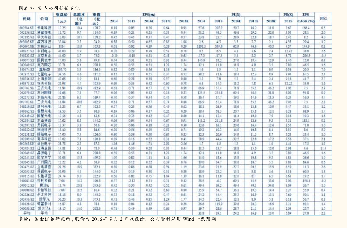Click company name 北京君正
347x228 pixels.
coord(44,56)
